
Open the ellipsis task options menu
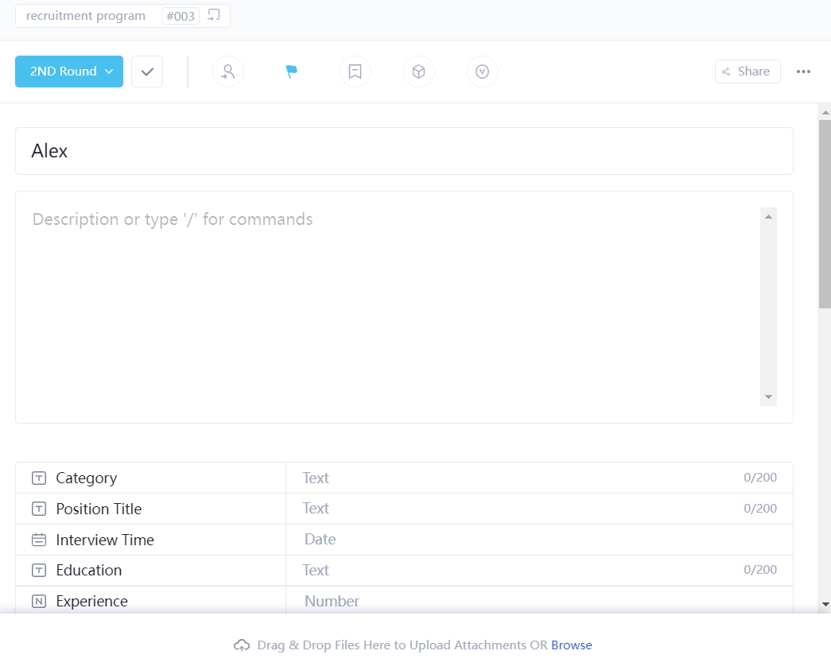coord(804,72)
